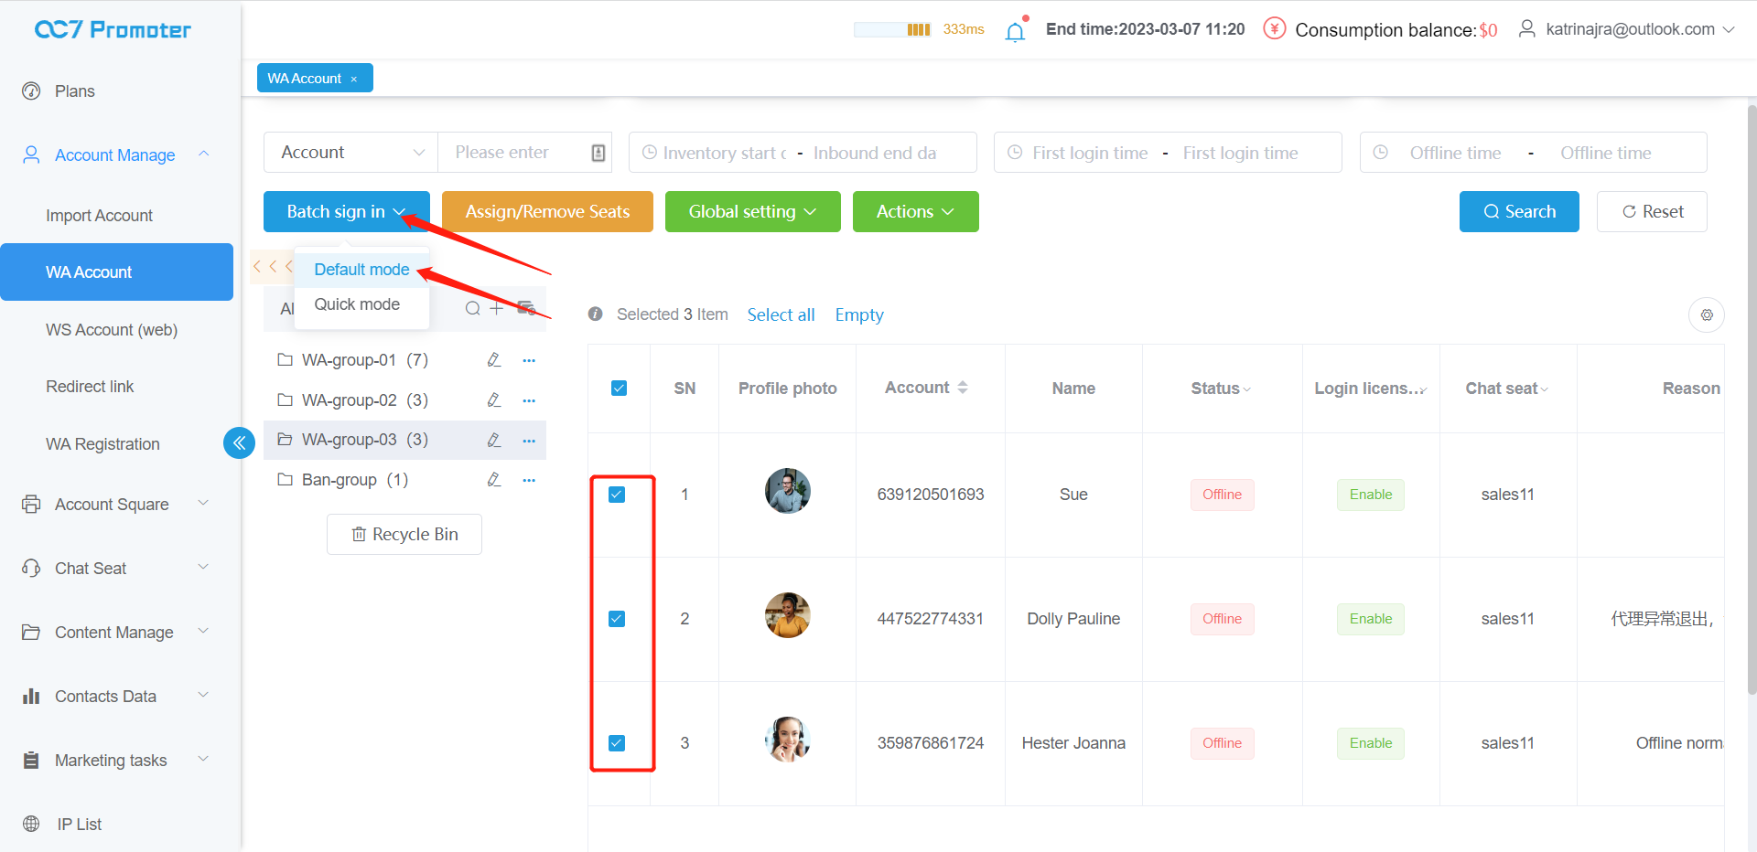
Task: Click edit icon for Ban-group
Action: pyautogui.click(x=494, y=480)
